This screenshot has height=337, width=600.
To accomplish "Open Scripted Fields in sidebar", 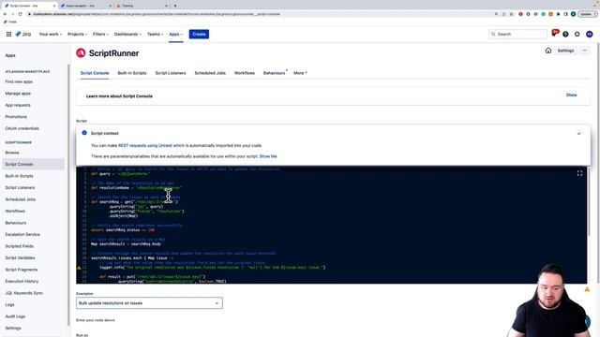I will click(x=20, y=246).
